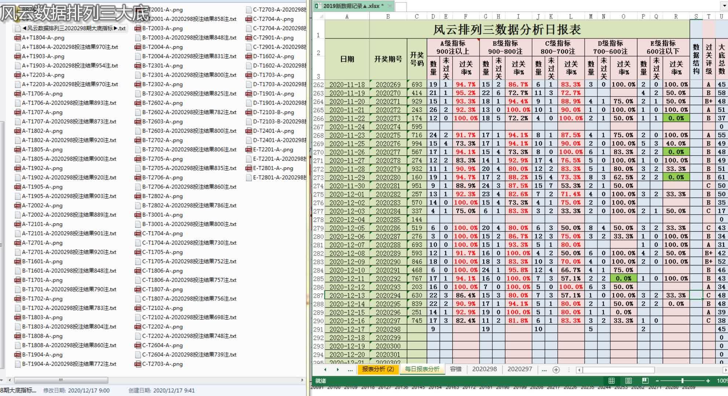The height and width of the screenshot is (396, 728).
Task: Select Excel column R header
Action: point(676,16)
